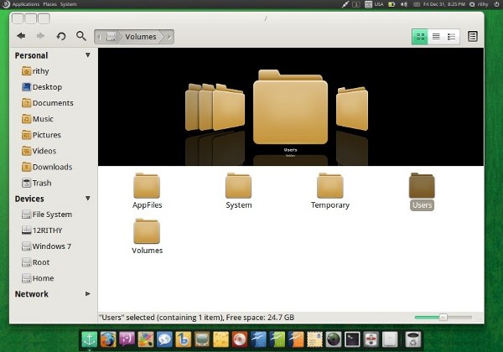Open the Applications menu
Screen dimensions: 503x352
tap(25, 4)
